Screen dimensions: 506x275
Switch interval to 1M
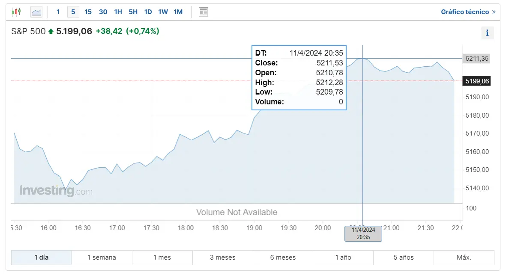(178, 12)
